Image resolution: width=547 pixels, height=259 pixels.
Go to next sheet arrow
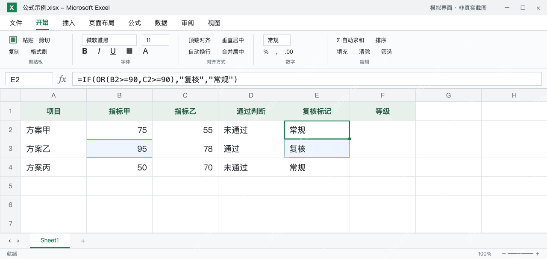[18, 241]
